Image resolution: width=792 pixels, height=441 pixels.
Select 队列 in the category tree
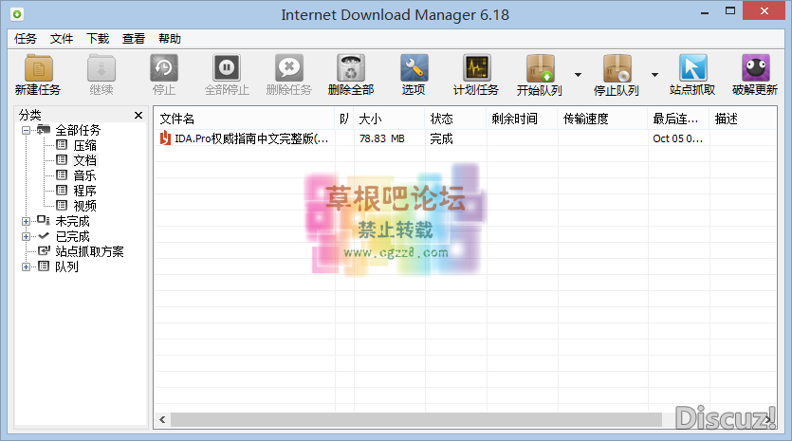(x=66, y=266)
